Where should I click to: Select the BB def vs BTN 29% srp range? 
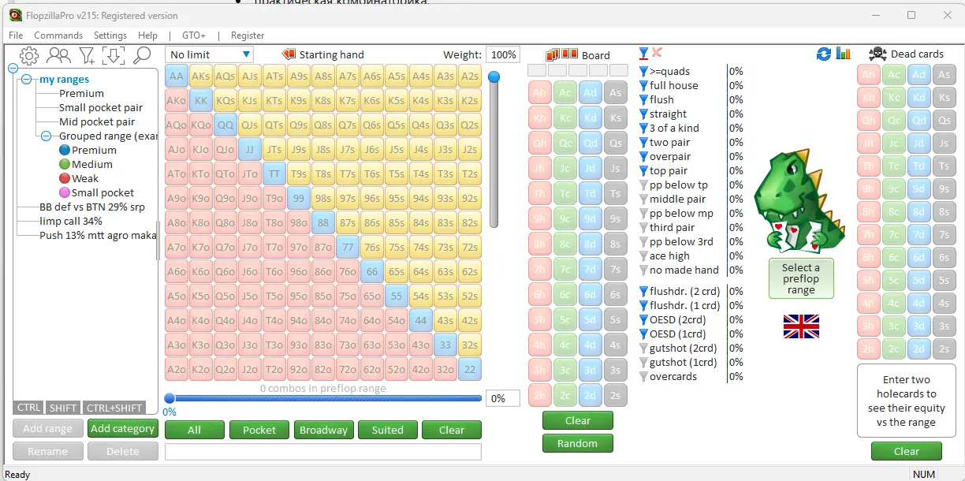click(92, 207)
